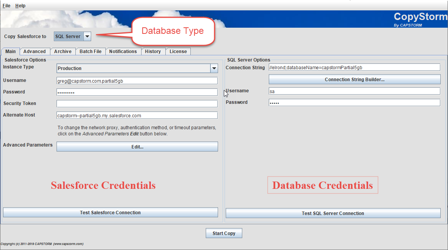Expand the Instance Type dropdown arrow

pos(214,68)
